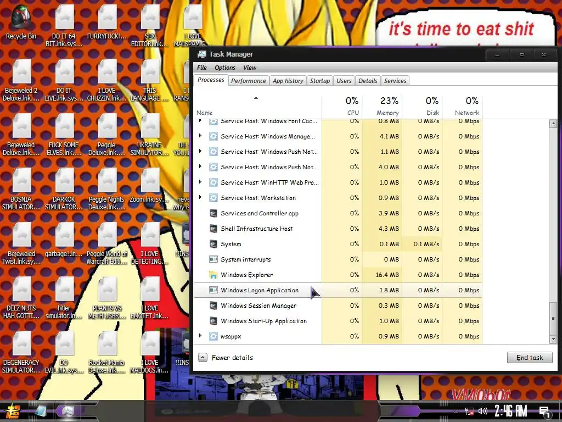Switch to the App history tab

(288, 81)
